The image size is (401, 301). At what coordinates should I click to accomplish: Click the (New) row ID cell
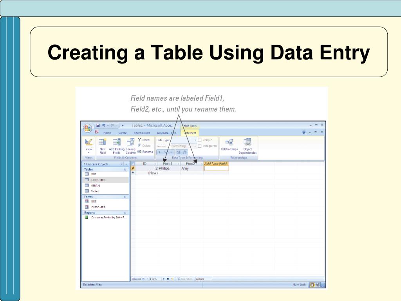[x=146, y=173]
